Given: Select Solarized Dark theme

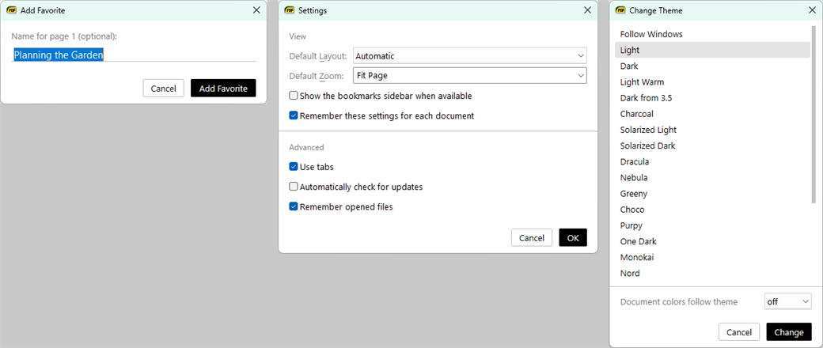Looking at the screenshot, I should [x=712, y=146].
